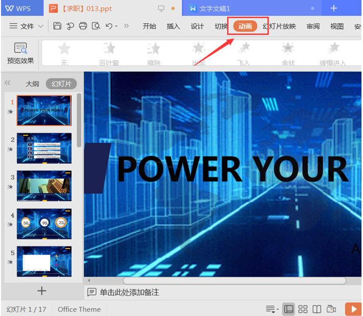Image resolution: width=363 pixels, height=316 pixels.
Task: Select slide 5 thumbnail with chart
Action: 44,262
